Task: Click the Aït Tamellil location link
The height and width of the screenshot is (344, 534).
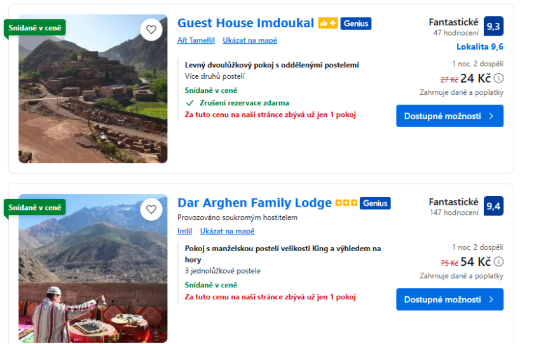Action: (x=197, y=40)
